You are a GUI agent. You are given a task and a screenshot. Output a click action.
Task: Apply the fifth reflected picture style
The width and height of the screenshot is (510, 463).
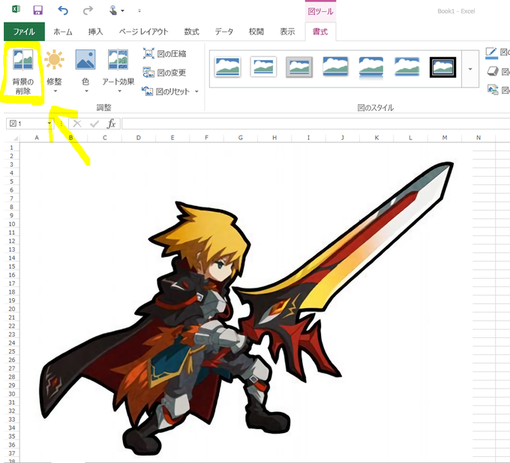[x=371, y=67]
